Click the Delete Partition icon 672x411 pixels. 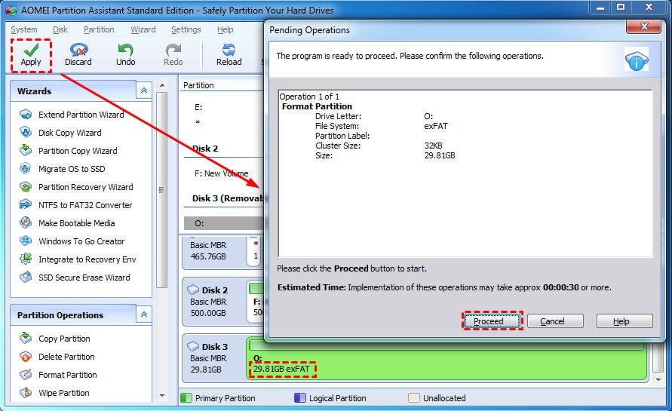(26, 356)
